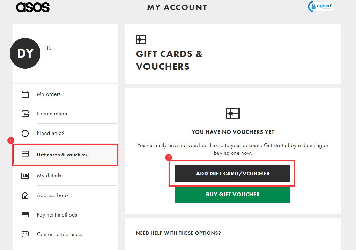The width and height of the screenshot is (356, 250).
Task: Click the Address book house icon
Action: pyautogui.click(x=25, y=195)
